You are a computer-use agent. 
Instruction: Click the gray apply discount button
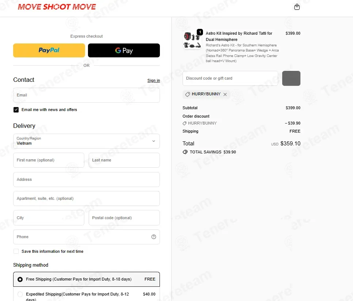(291, 79)
